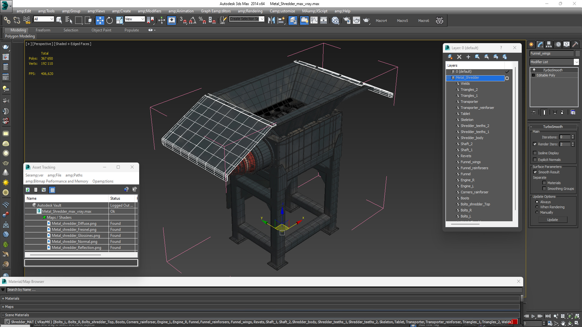Click Remove modifier from stack icon

pos(562,112)
